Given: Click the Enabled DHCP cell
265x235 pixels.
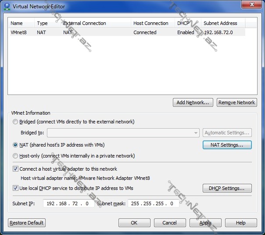Looking at the screenshot, I should (186, 32).
